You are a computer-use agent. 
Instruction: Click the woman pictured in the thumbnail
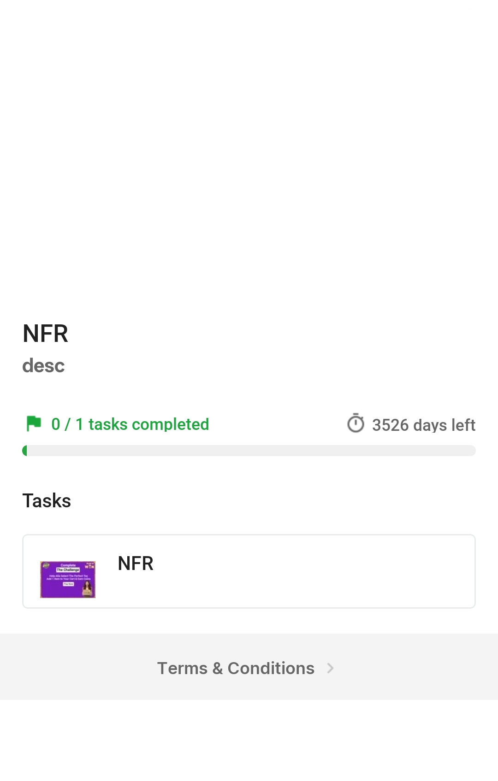click(87, 588)
